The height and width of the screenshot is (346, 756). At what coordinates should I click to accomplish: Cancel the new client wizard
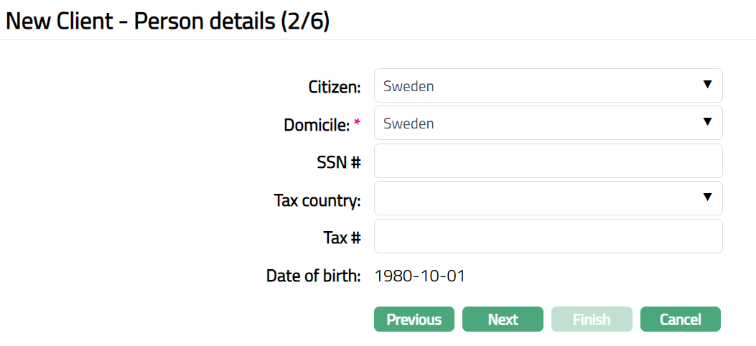pos(680,319)
